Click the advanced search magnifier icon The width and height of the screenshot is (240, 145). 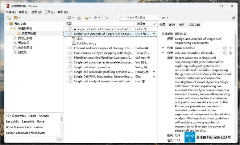tap(106, 17)
